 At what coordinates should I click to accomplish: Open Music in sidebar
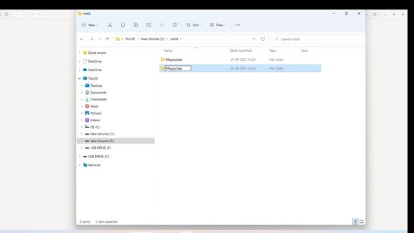(x=94, y=106)
